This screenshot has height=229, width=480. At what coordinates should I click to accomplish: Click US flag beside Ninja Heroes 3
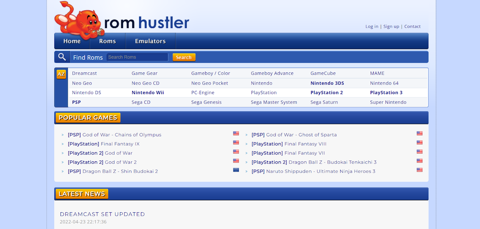pyautogui.click(x=420, y=170)
